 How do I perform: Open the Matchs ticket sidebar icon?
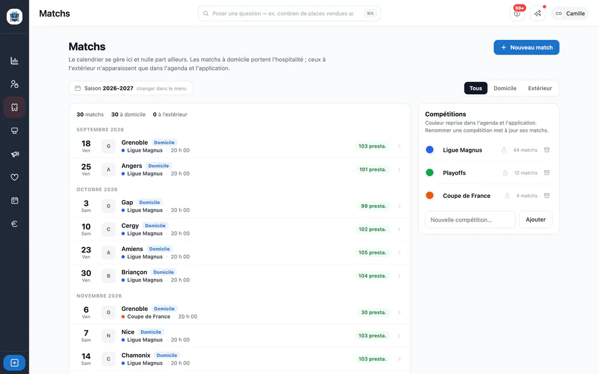click(14, 107)
